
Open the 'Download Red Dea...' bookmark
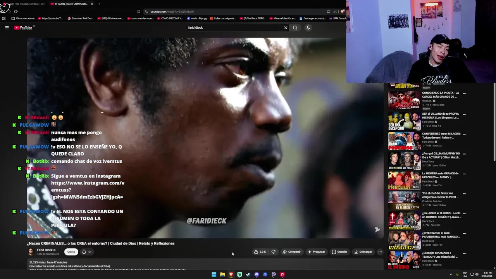(80, 18)
